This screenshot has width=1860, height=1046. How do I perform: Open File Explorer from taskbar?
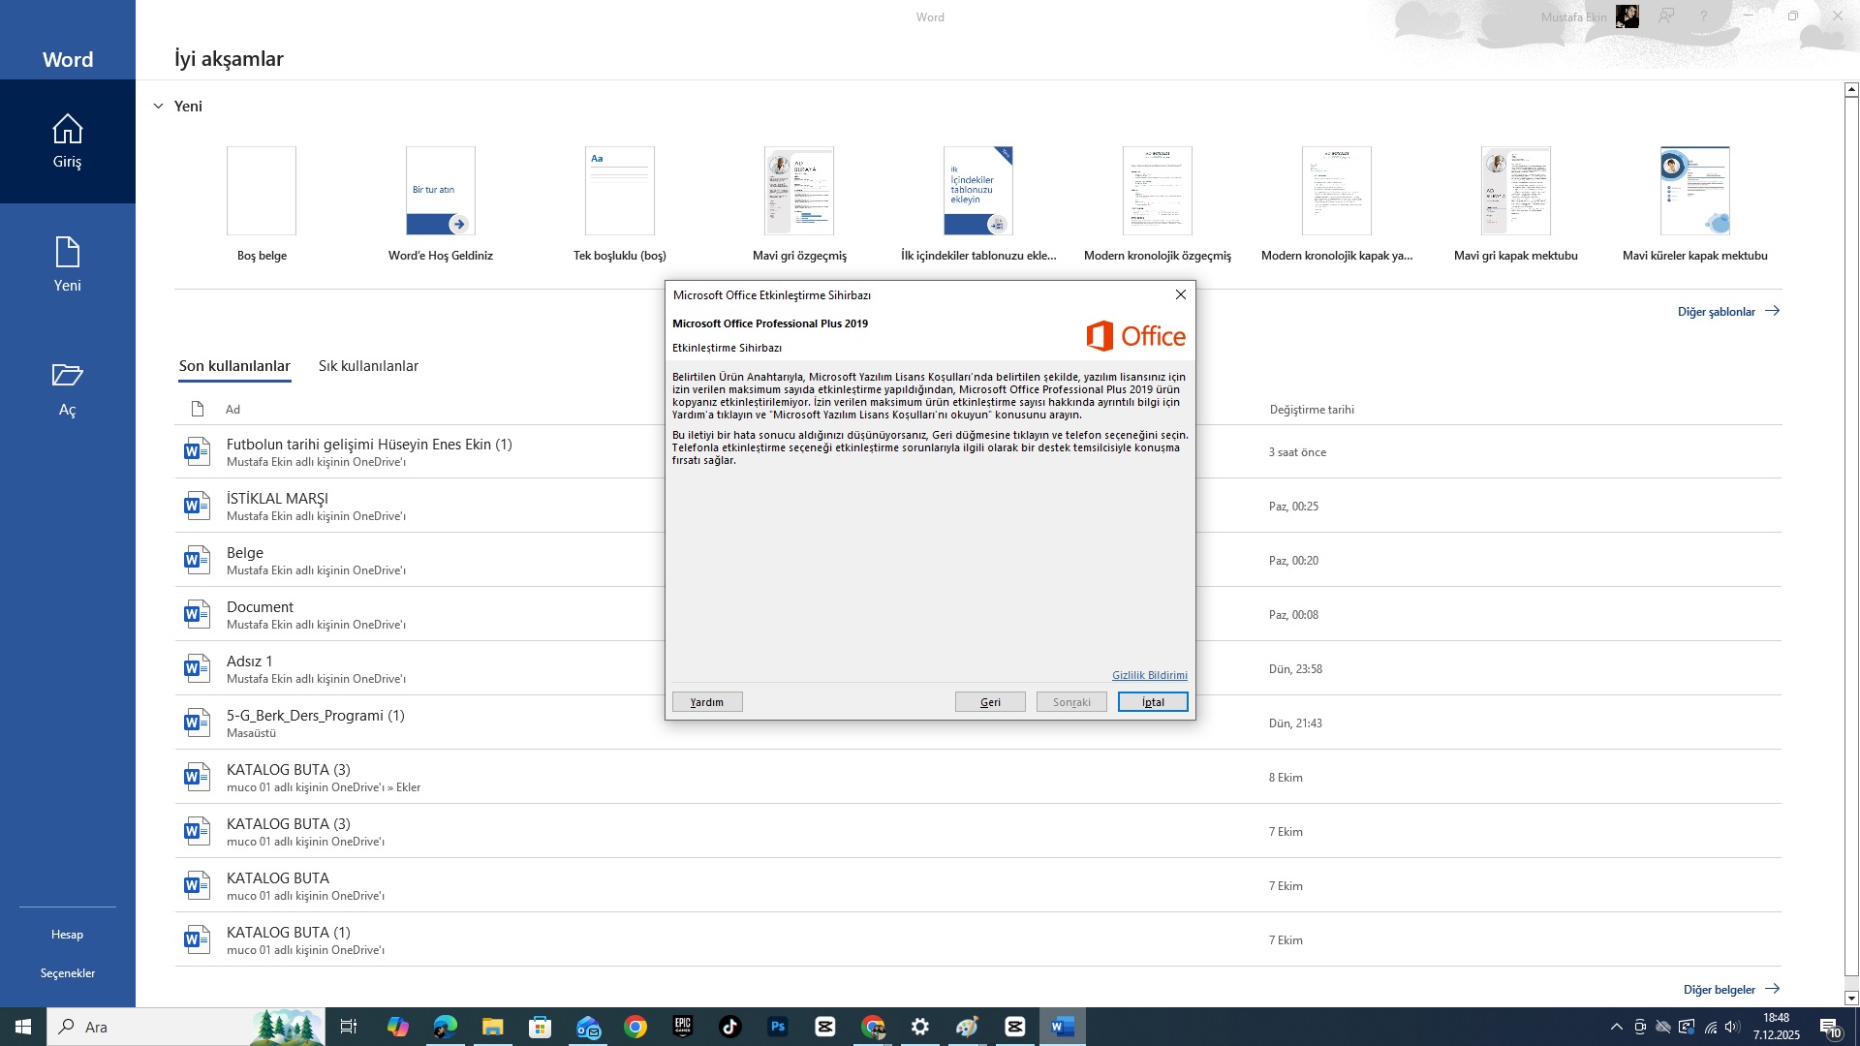pos(492,1027)
